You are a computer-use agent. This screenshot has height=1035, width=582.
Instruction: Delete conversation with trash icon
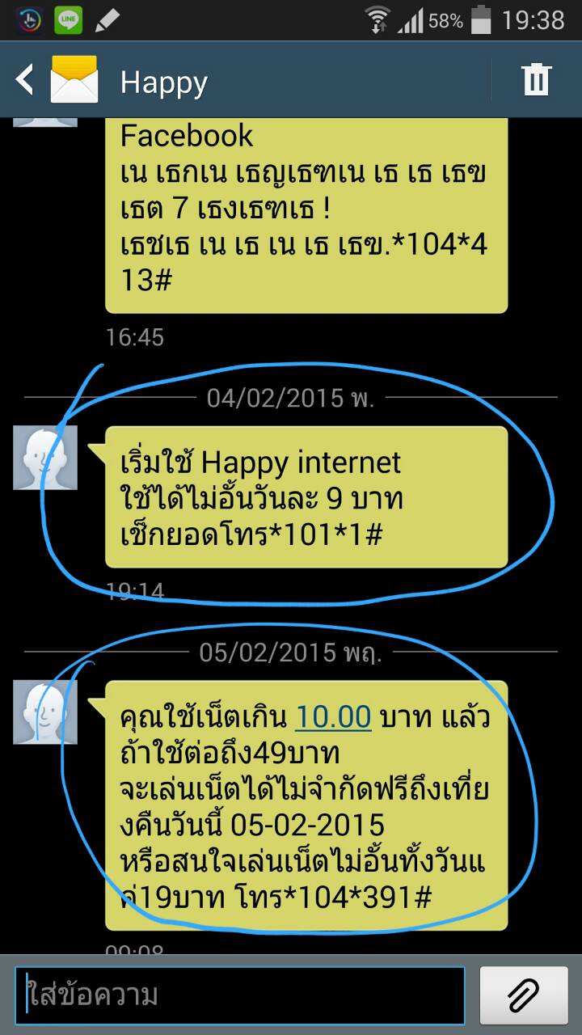tap(536, 80)
